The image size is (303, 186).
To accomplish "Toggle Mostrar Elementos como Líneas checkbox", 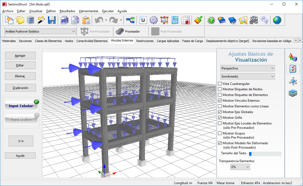I will coord(220,106).
